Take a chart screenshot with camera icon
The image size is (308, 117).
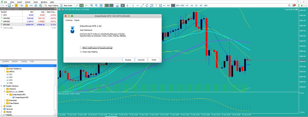[117, 5]
